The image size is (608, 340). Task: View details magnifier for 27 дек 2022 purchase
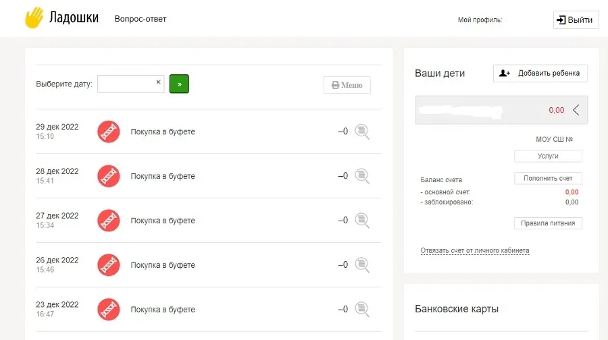pyautogui.click(x=362, y=221)
